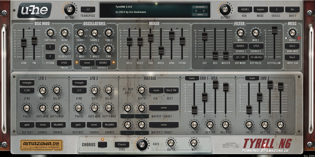Open the PWSRC LFO2 selector
The image size is (315, 157).
click(64, 62)
